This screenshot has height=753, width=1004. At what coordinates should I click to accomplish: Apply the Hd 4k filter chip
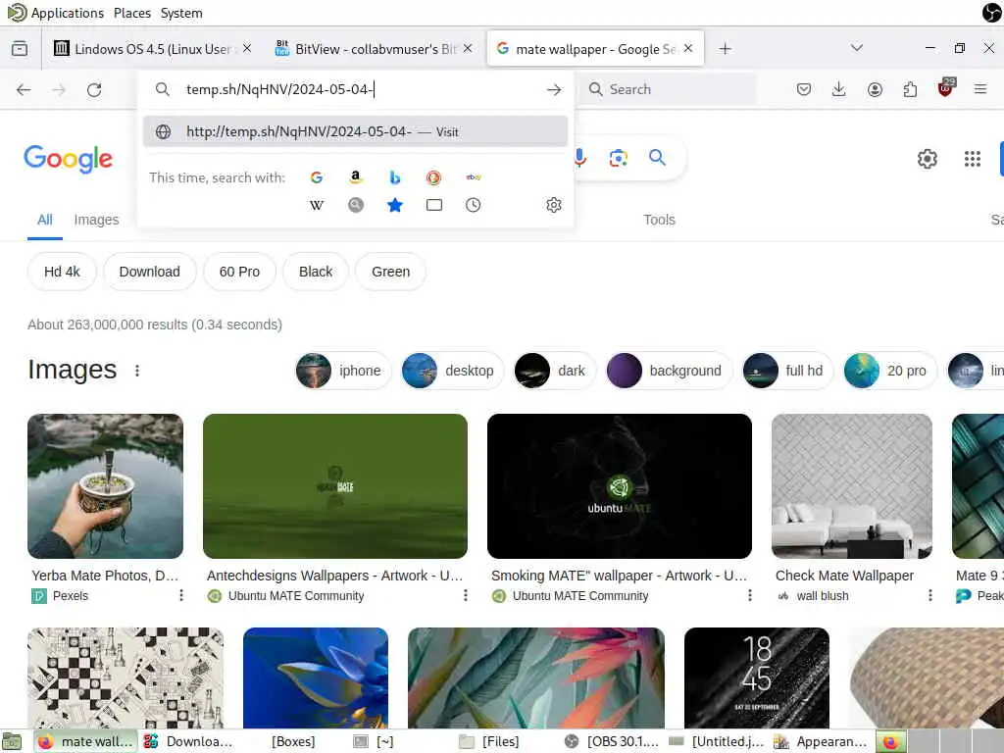tap(62, 272)
